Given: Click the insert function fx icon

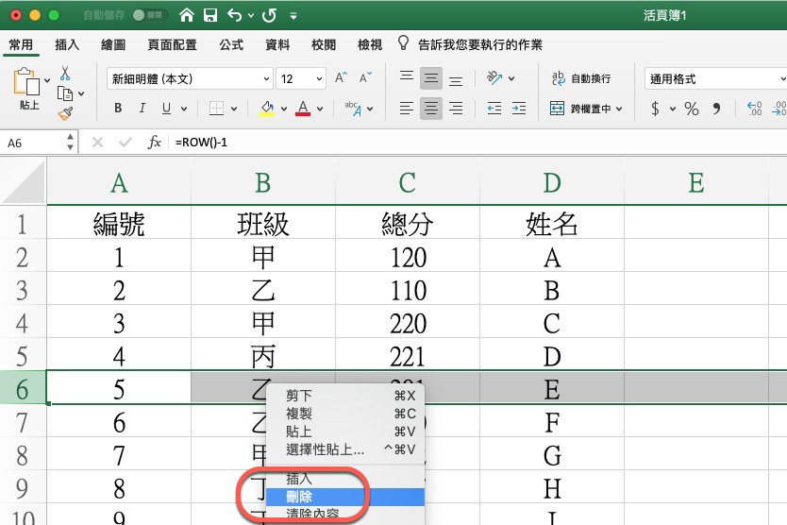Looking at the screenshot, I should click(154, 143).
